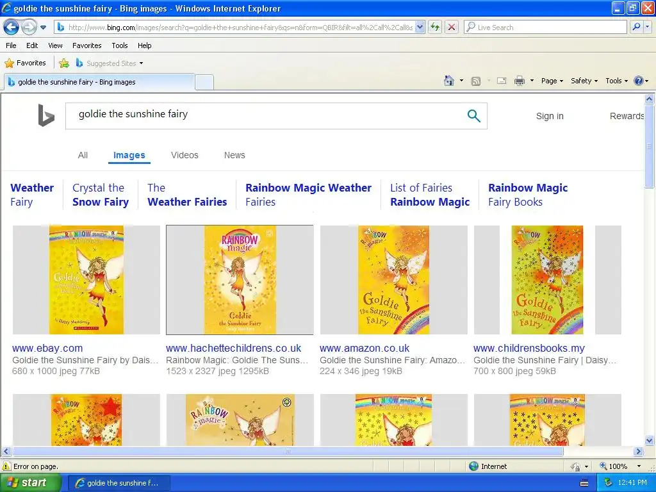The image size is (656, 492).
Task: Click the Refresh page icon
Action: 435,28
